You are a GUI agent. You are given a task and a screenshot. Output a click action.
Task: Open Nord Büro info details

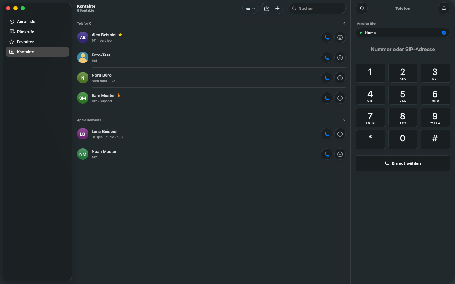tap(340, 78)
